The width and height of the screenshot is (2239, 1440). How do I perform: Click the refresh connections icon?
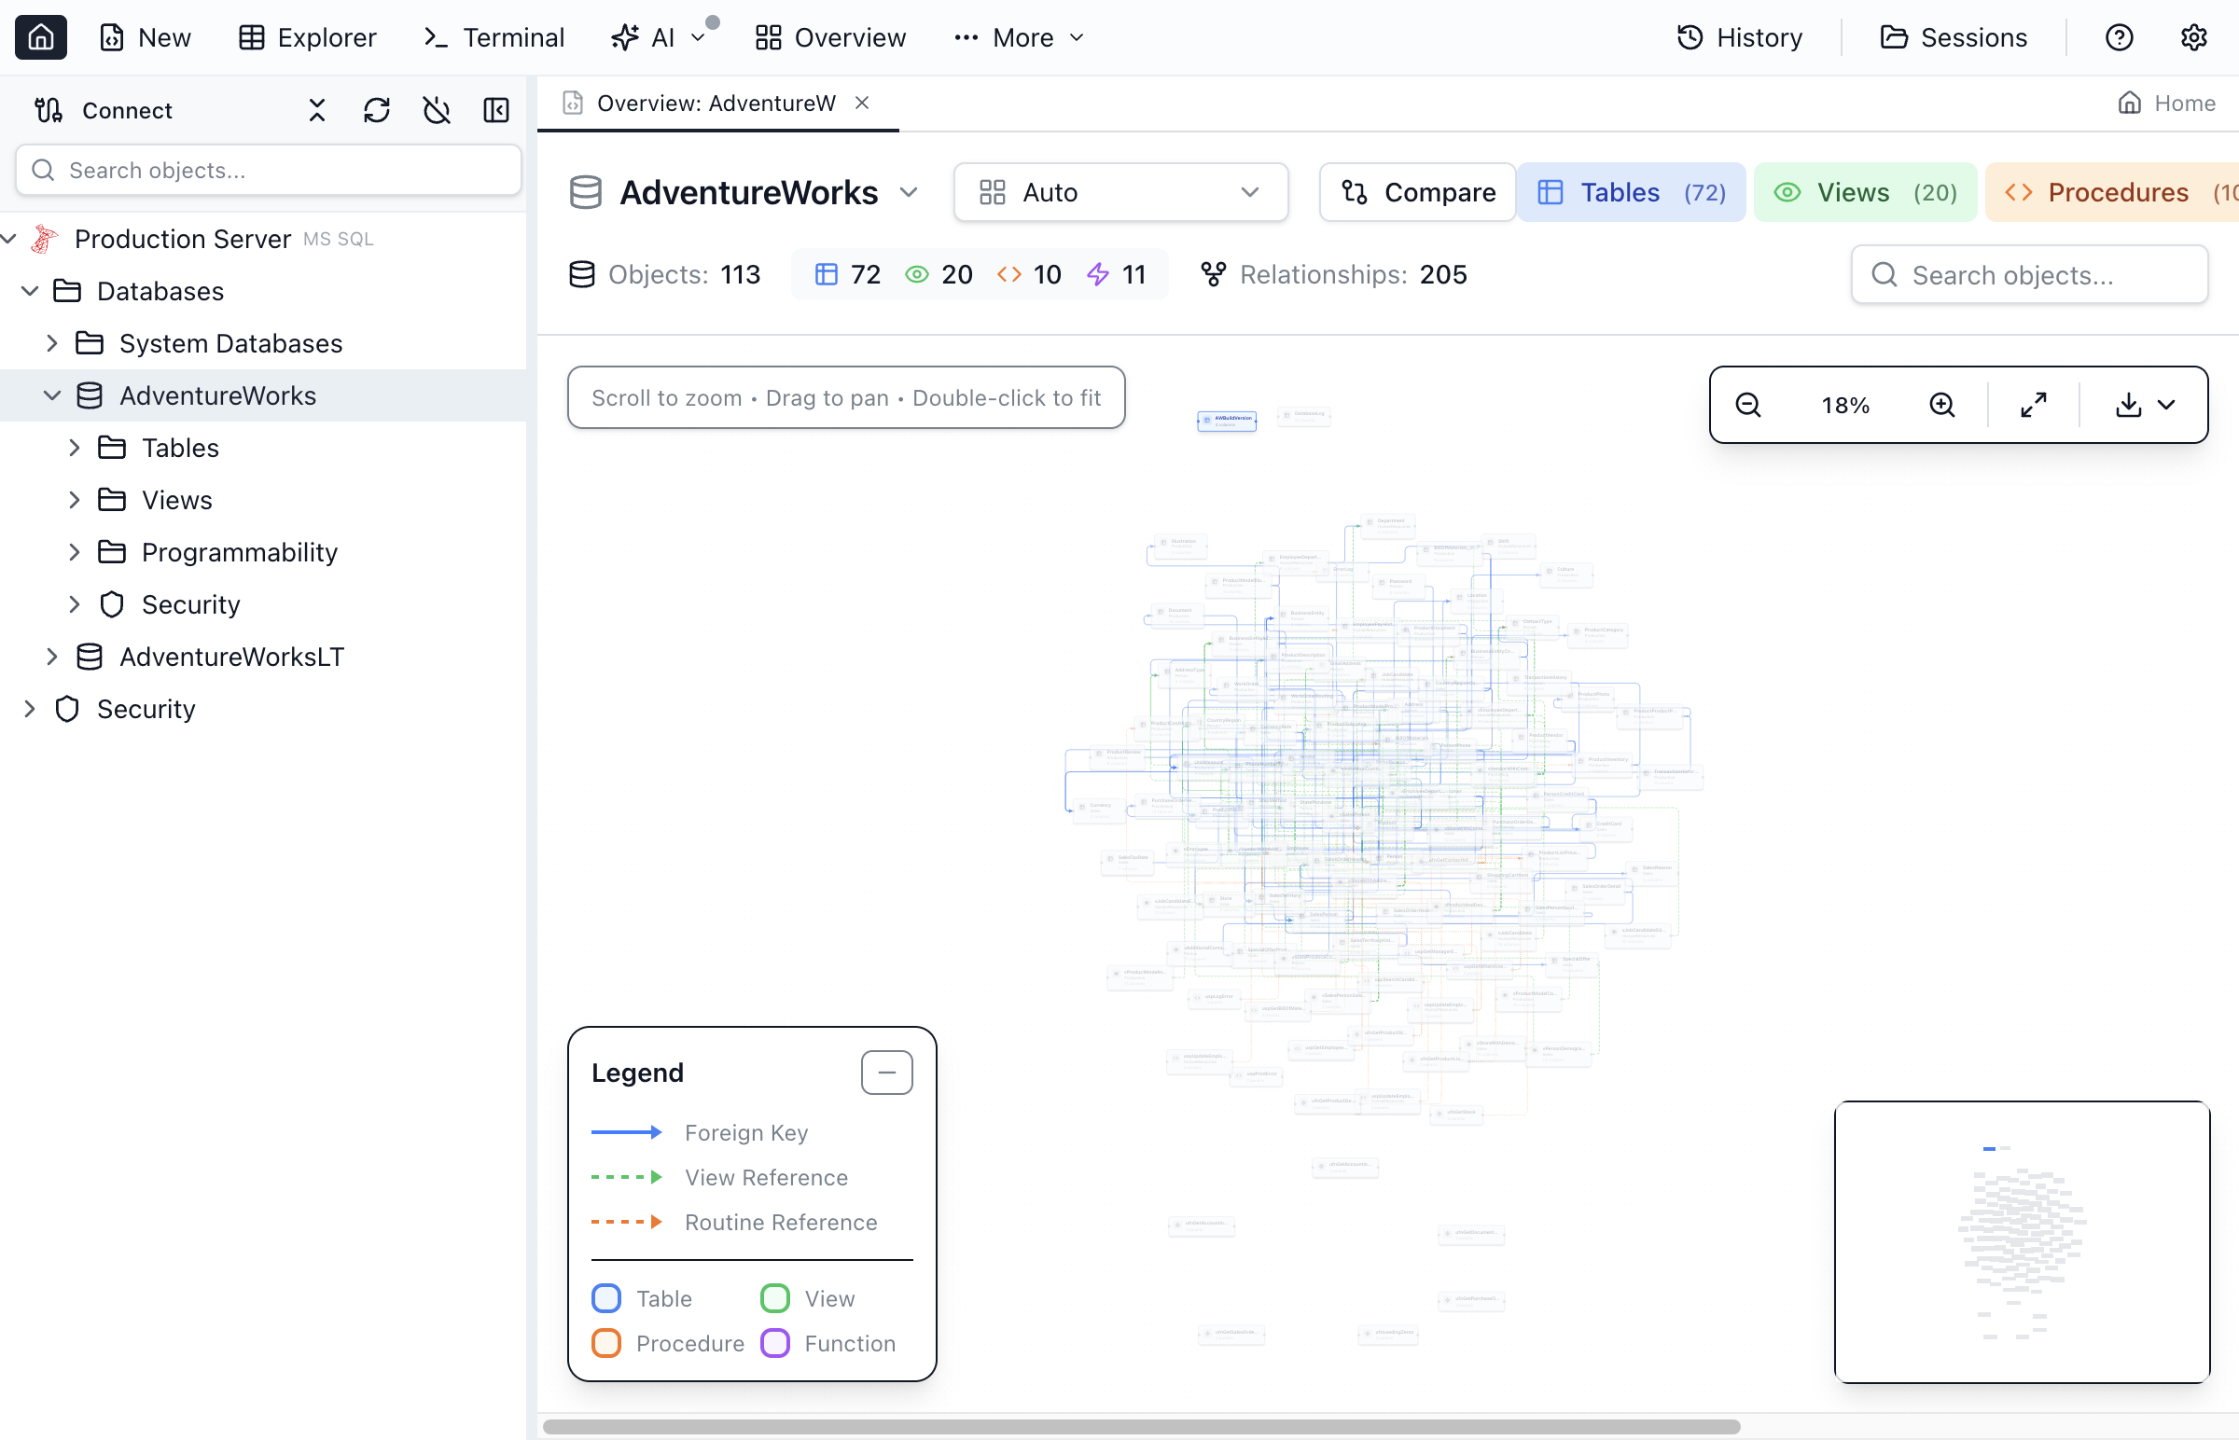376,110
